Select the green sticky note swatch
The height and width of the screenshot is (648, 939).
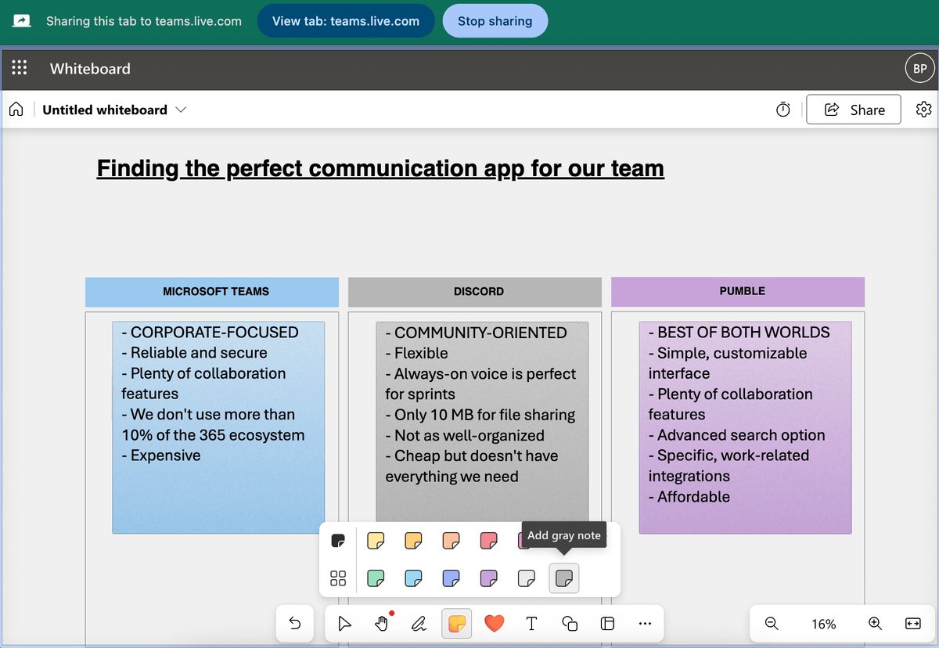376,578
